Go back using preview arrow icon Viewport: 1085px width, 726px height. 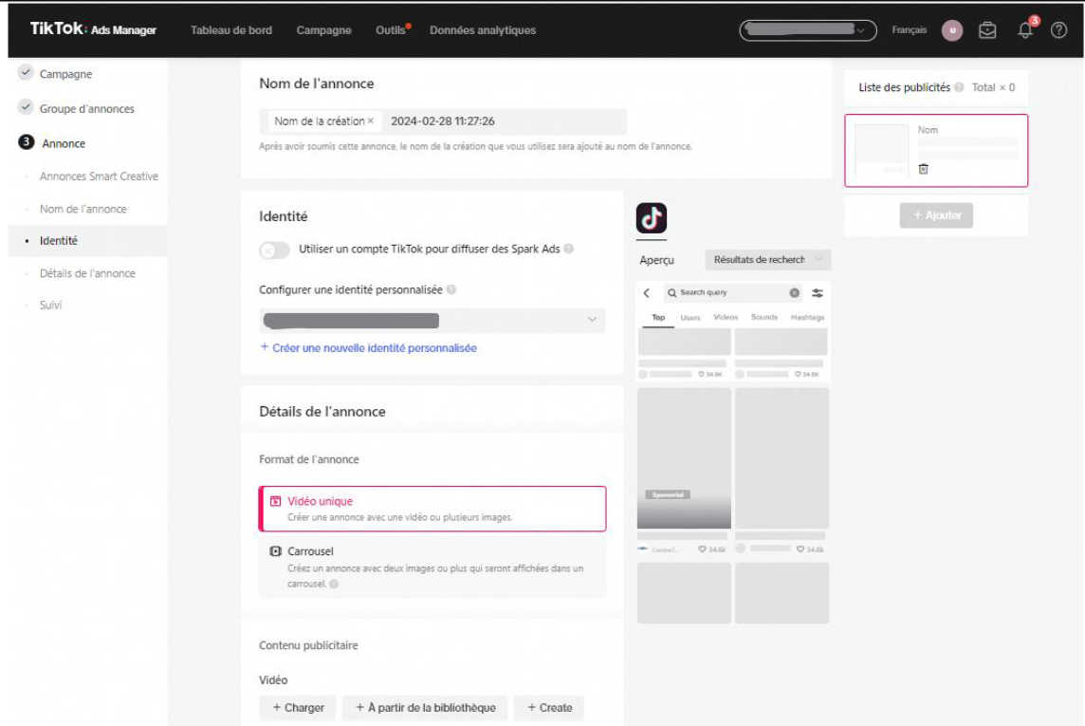647,293
